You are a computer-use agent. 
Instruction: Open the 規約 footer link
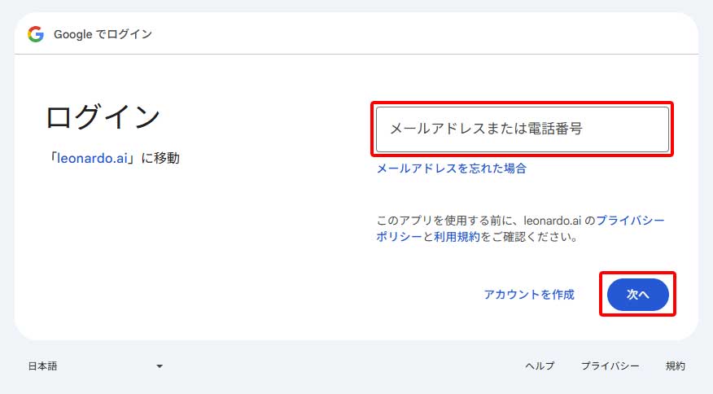point(675,366)
